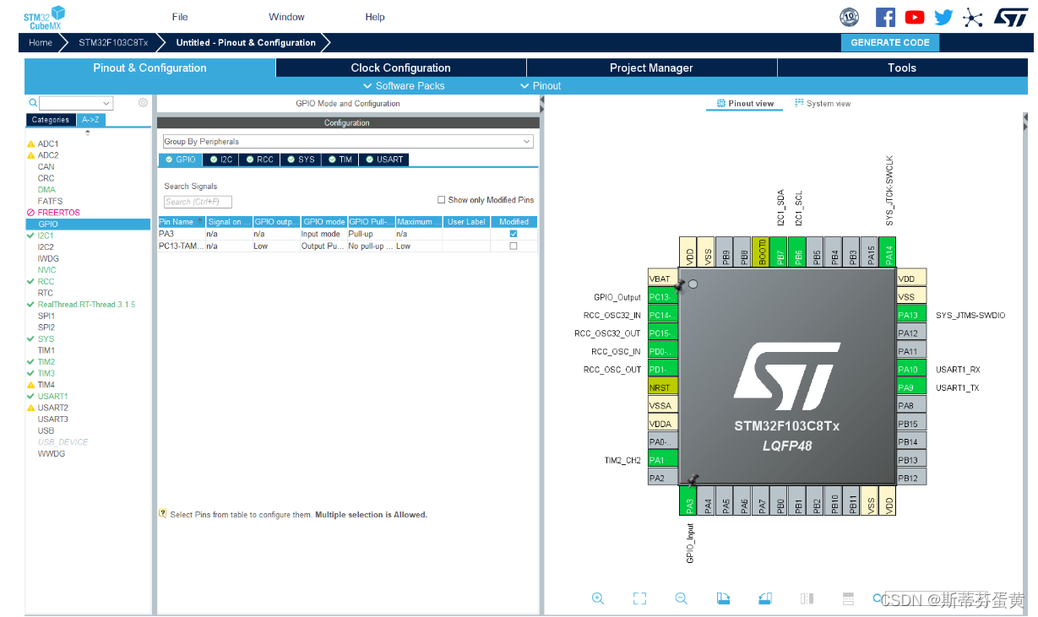
Task: Click the list sort arrows above ADC1
Action: (x=88, y=133)
